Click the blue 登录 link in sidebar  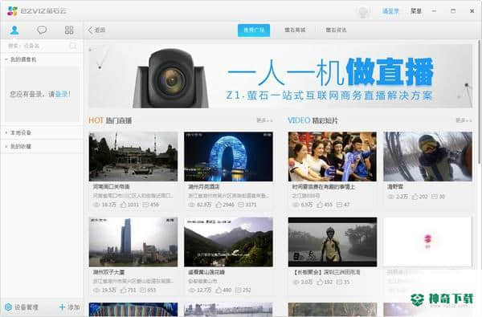62,94
